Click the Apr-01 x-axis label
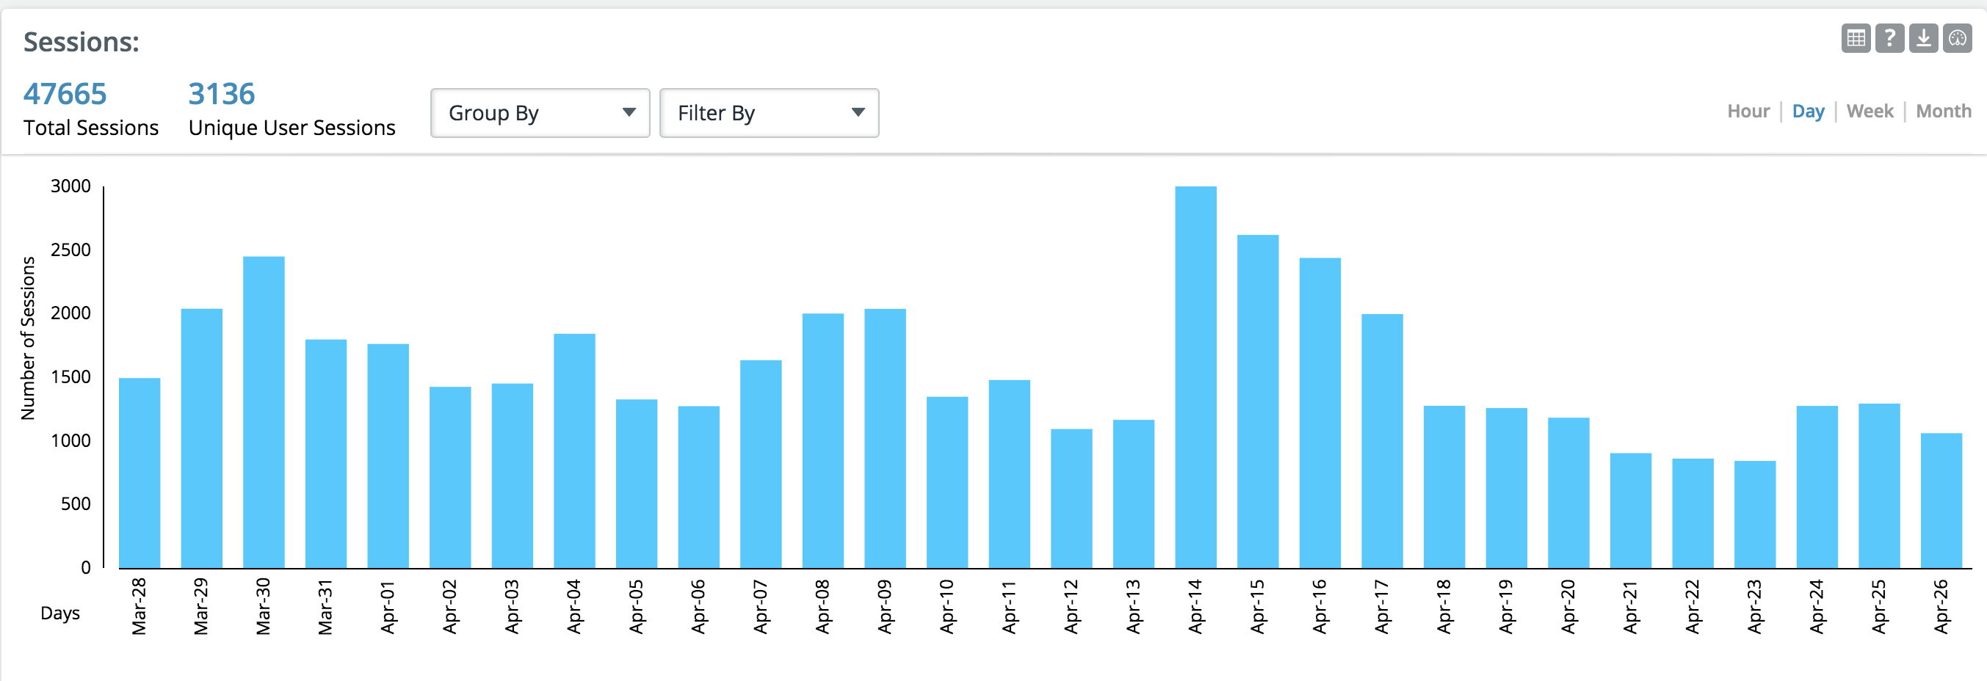This screenshot has height=681, width=1987. pyautogui.click(x=388, y=607)
